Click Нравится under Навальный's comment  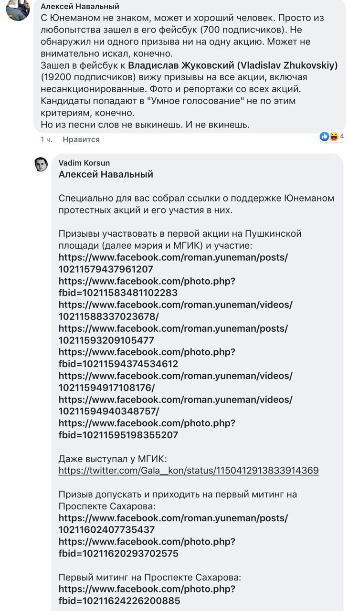pyautogui.click(x=81, y=139)
